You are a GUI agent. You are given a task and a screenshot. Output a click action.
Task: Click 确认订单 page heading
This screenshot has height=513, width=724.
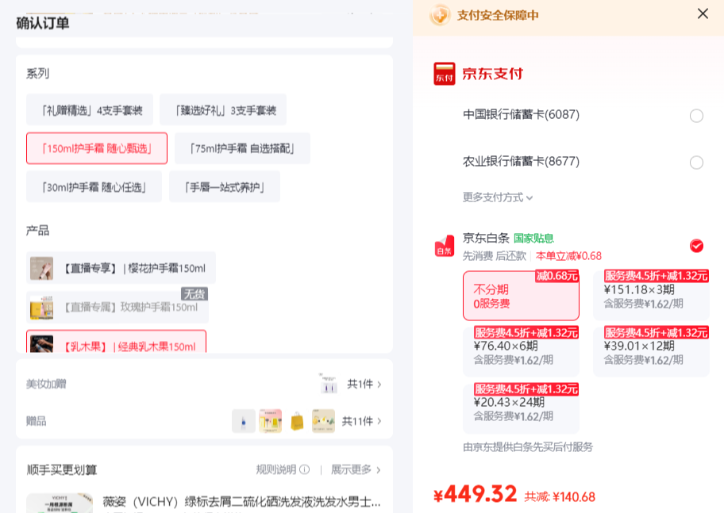[x=43, y=23]
